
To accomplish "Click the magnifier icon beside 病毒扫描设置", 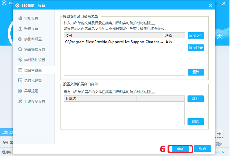I will 20,49.
